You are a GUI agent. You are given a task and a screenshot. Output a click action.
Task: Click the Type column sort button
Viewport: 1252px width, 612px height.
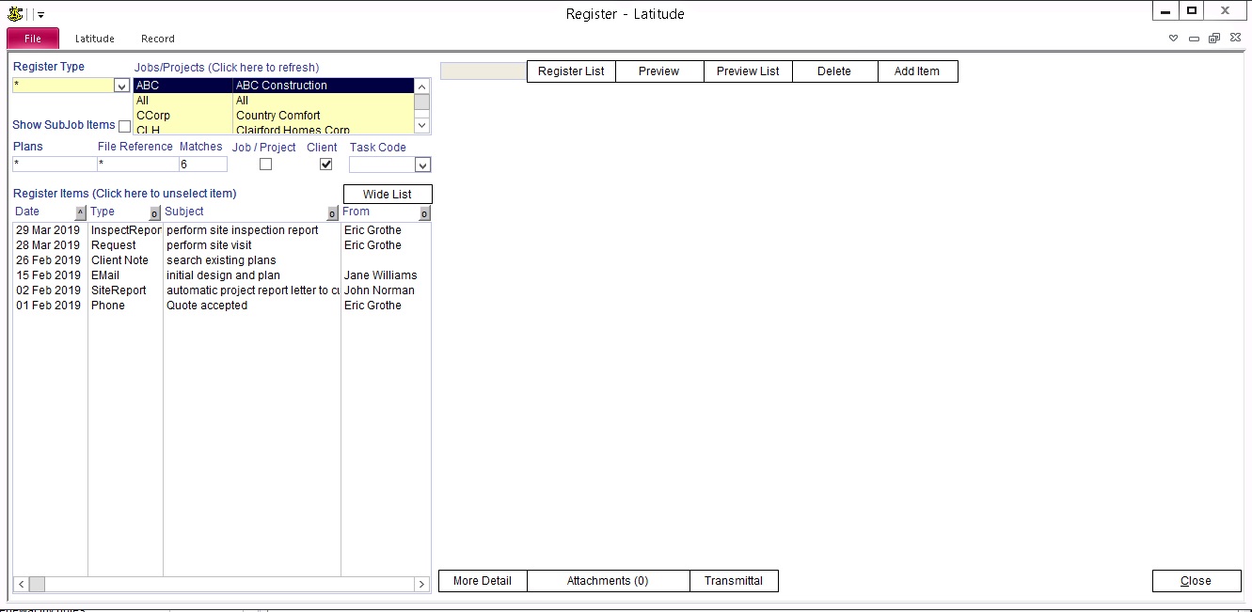pyautogui.click(x=154, y=213)
